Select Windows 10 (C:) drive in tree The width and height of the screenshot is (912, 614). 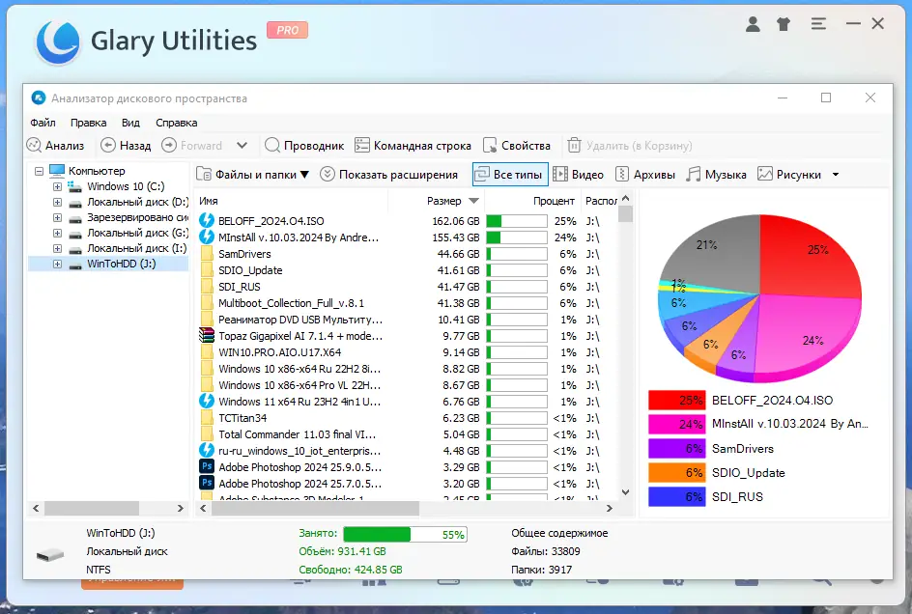tap(126, 186)
